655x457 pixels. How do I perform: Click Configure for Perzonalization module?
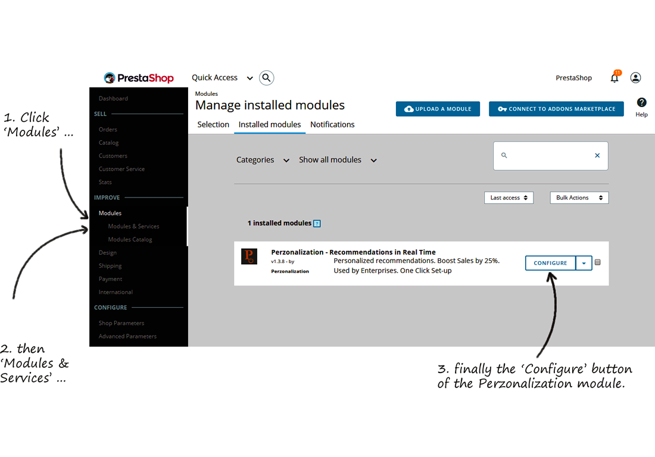550,263
